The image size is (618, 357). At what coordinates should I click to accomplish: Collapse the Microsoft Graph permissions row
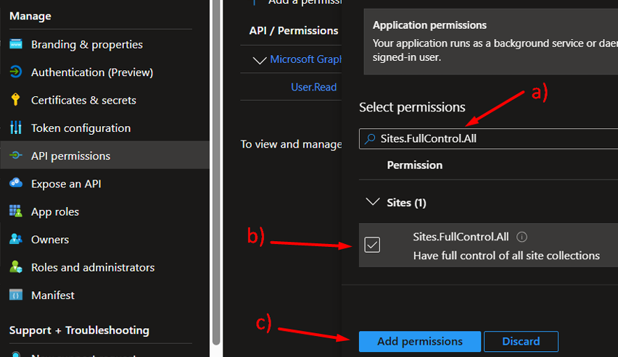click(x=260, y=60)
